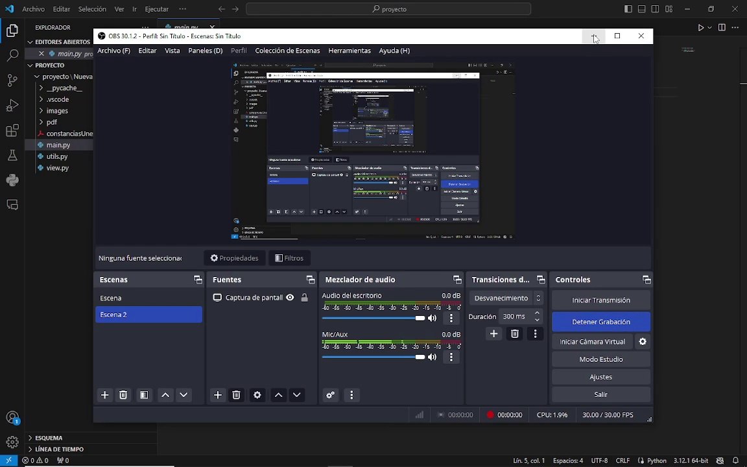The height and width of the screenshot is (467, 747).
Task: Delete transition with trash icon
Action: tap(514, 333)
